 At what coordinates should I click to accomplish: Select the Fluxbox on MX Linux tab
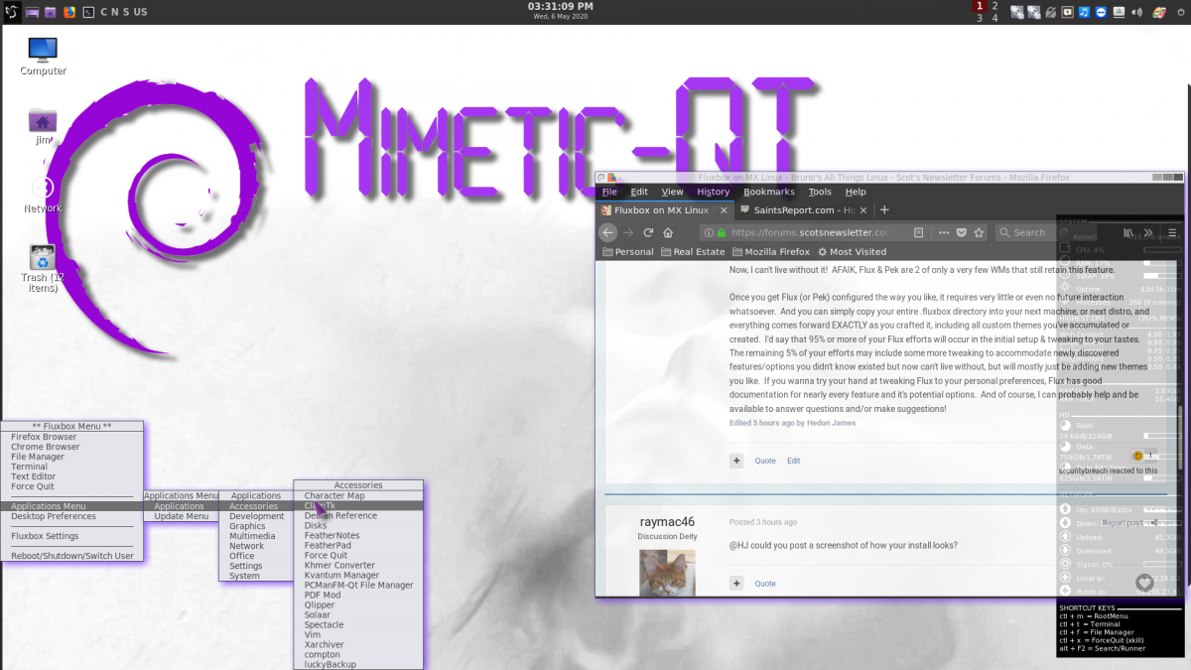click(665, 210)
